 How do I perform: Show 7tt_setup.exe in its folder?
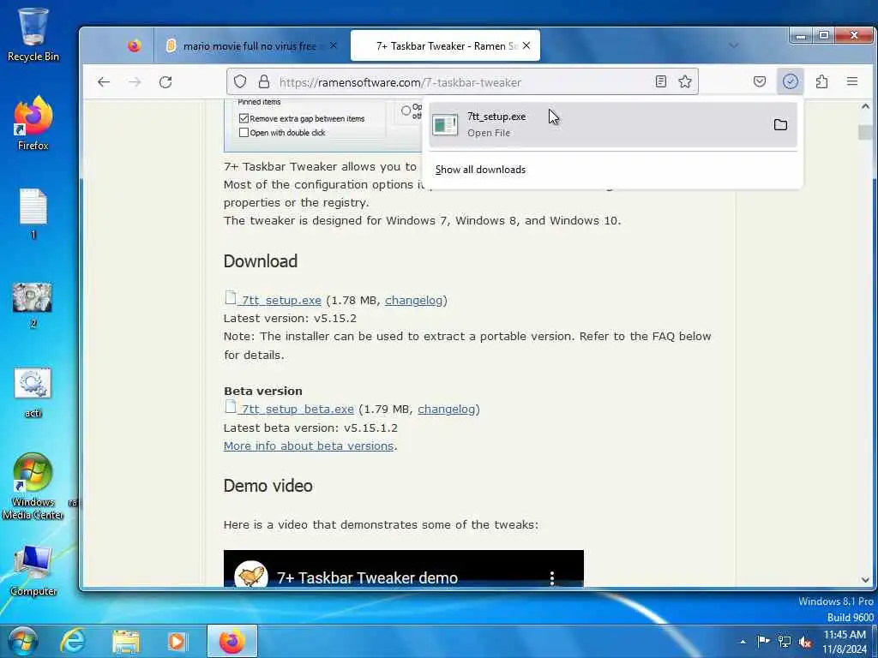pyautogui.click(x=780, y=125)
